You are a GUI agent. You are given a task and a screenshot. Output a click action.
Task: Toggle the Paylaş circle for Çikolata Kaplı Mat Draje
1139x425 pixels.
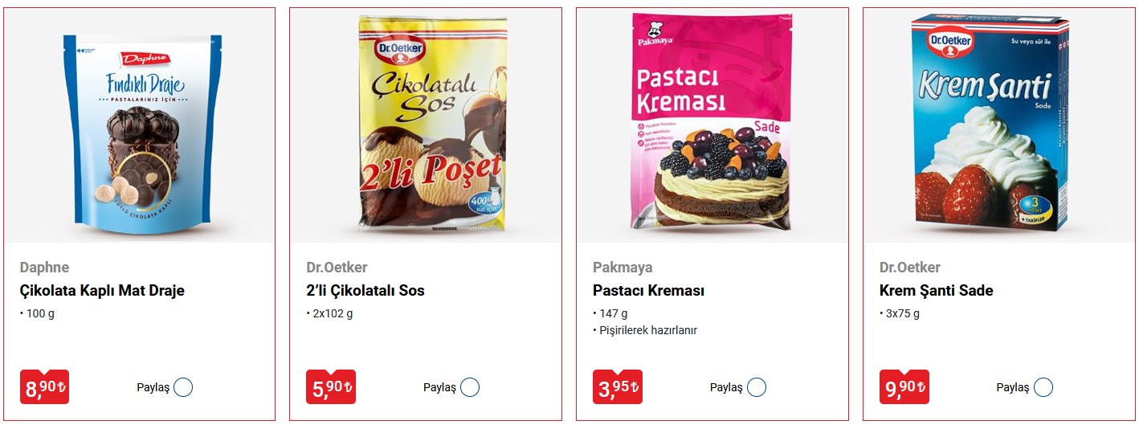(x=183, y=387)
